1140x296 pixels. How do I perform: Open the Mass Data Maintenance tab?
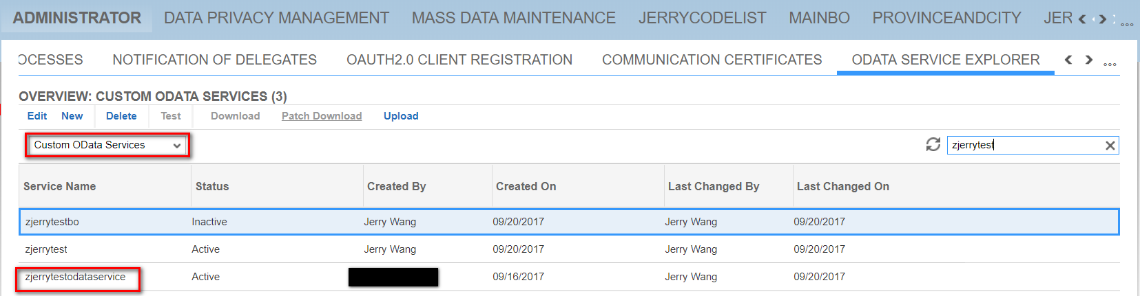point(514,18)
